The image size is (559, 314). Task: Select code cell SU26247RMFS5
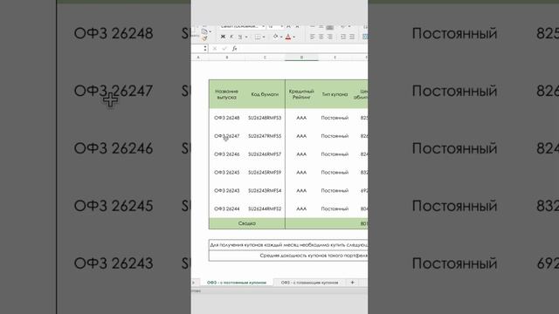coord(265,136)
